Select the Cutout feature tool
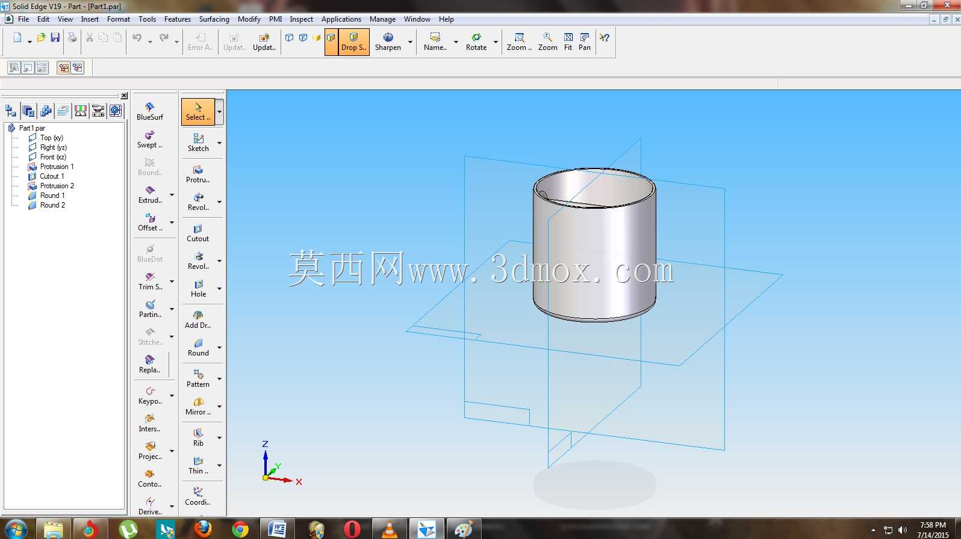The width and height of the screenshot is (961, 539). coord(198,233)
